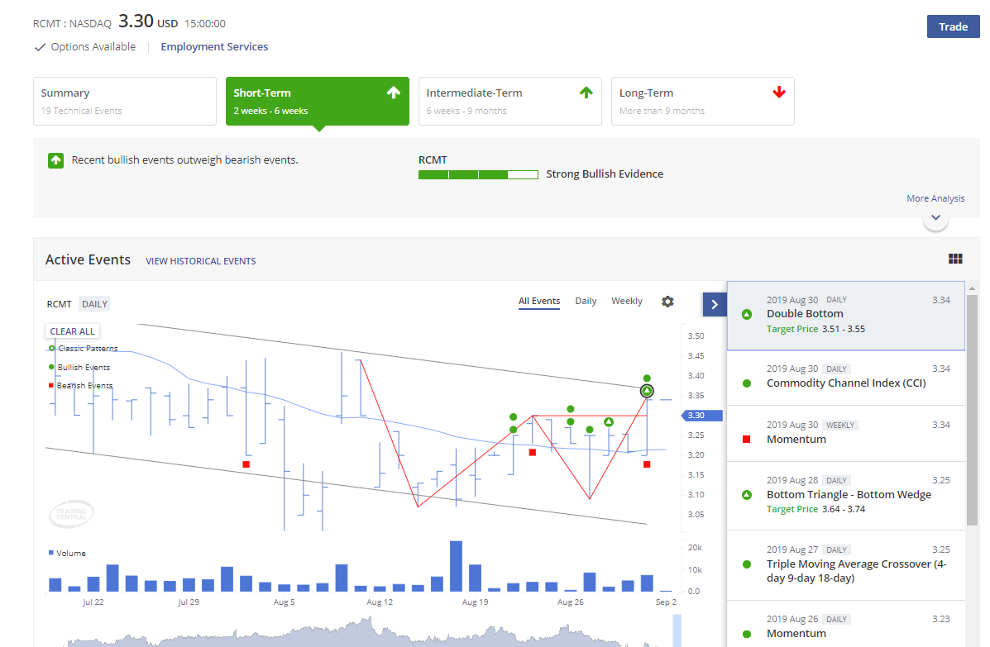Click red bearish marker near Aug 22
The height and width of the screenshot is (647, 990).
(x=533, y=452)
